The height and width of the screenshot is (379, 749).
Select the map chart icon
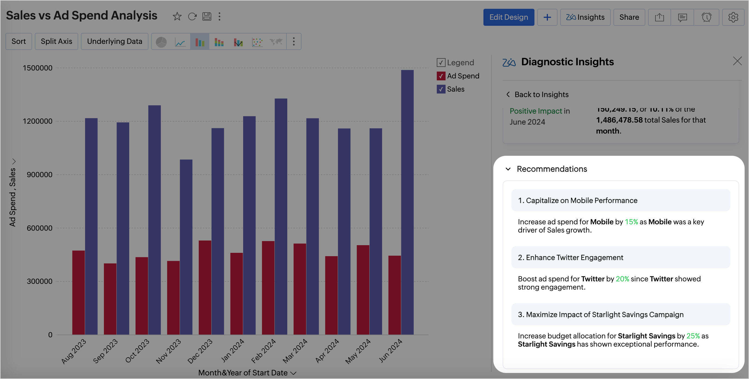276,42
